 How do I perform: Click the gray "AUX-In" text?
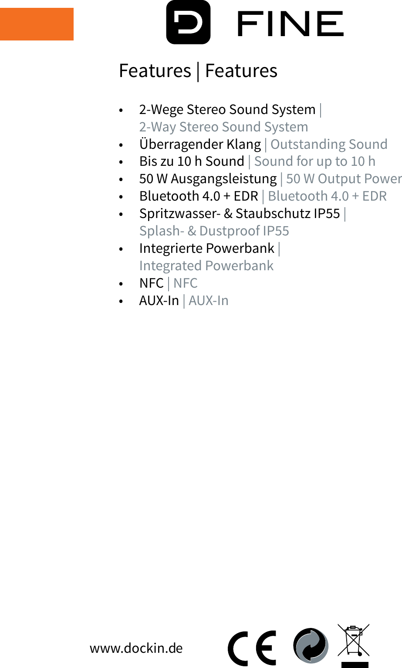(x=208, y=301)
